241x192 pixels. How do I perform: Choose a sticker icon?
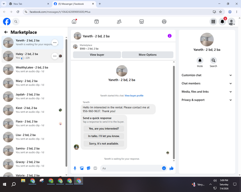tap(89, 168)
